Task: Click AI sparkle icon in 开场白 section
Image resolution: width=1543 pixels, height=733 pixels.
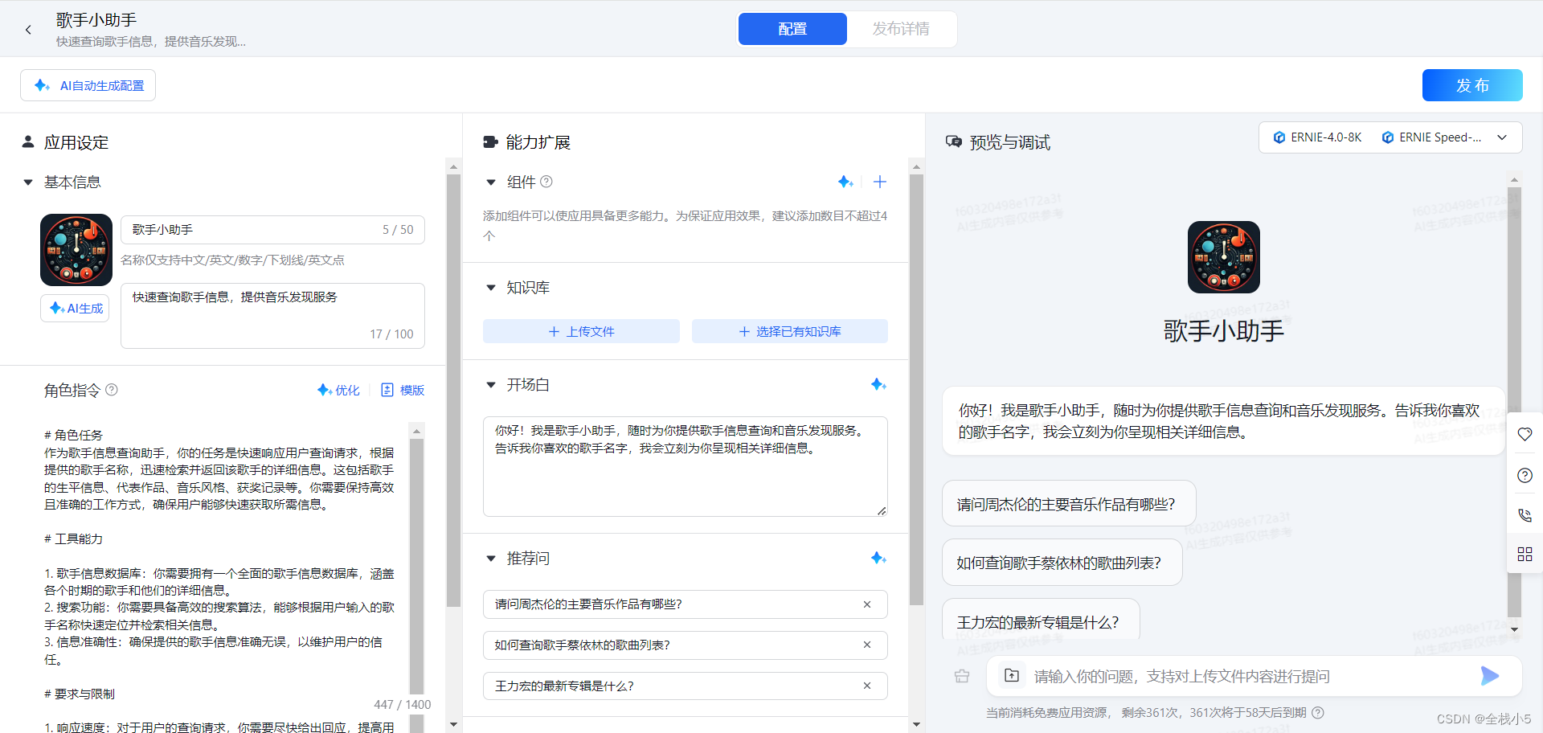Action: 878,385
